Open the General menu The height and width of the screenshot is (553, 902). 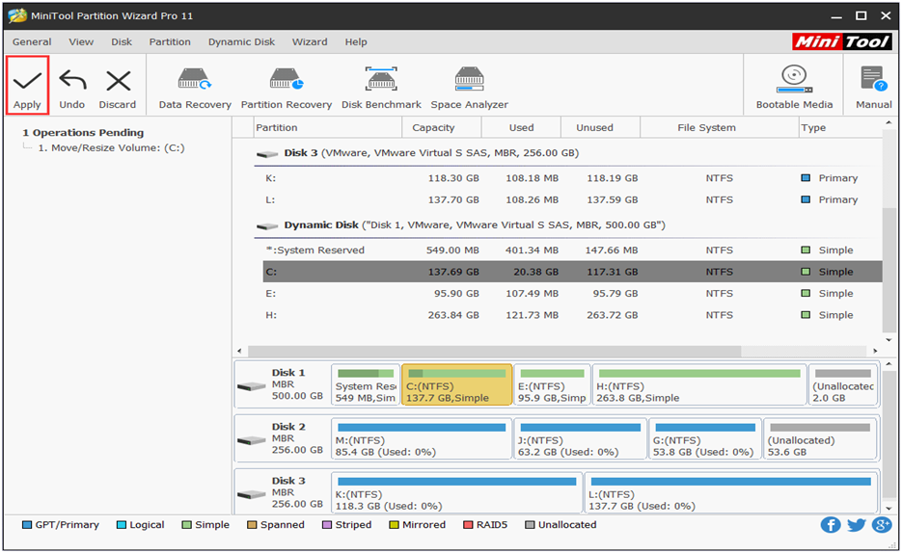click(32, 42)
